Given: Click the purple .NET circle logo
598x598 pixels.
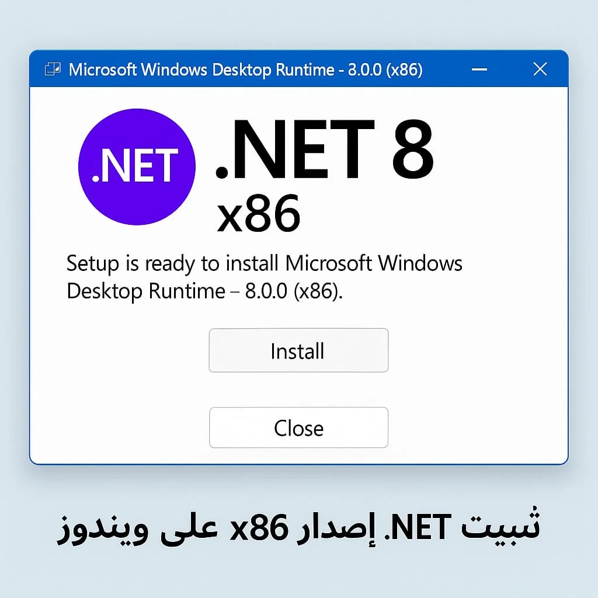Looking at the screenshot, I should [x=137, y=166].
